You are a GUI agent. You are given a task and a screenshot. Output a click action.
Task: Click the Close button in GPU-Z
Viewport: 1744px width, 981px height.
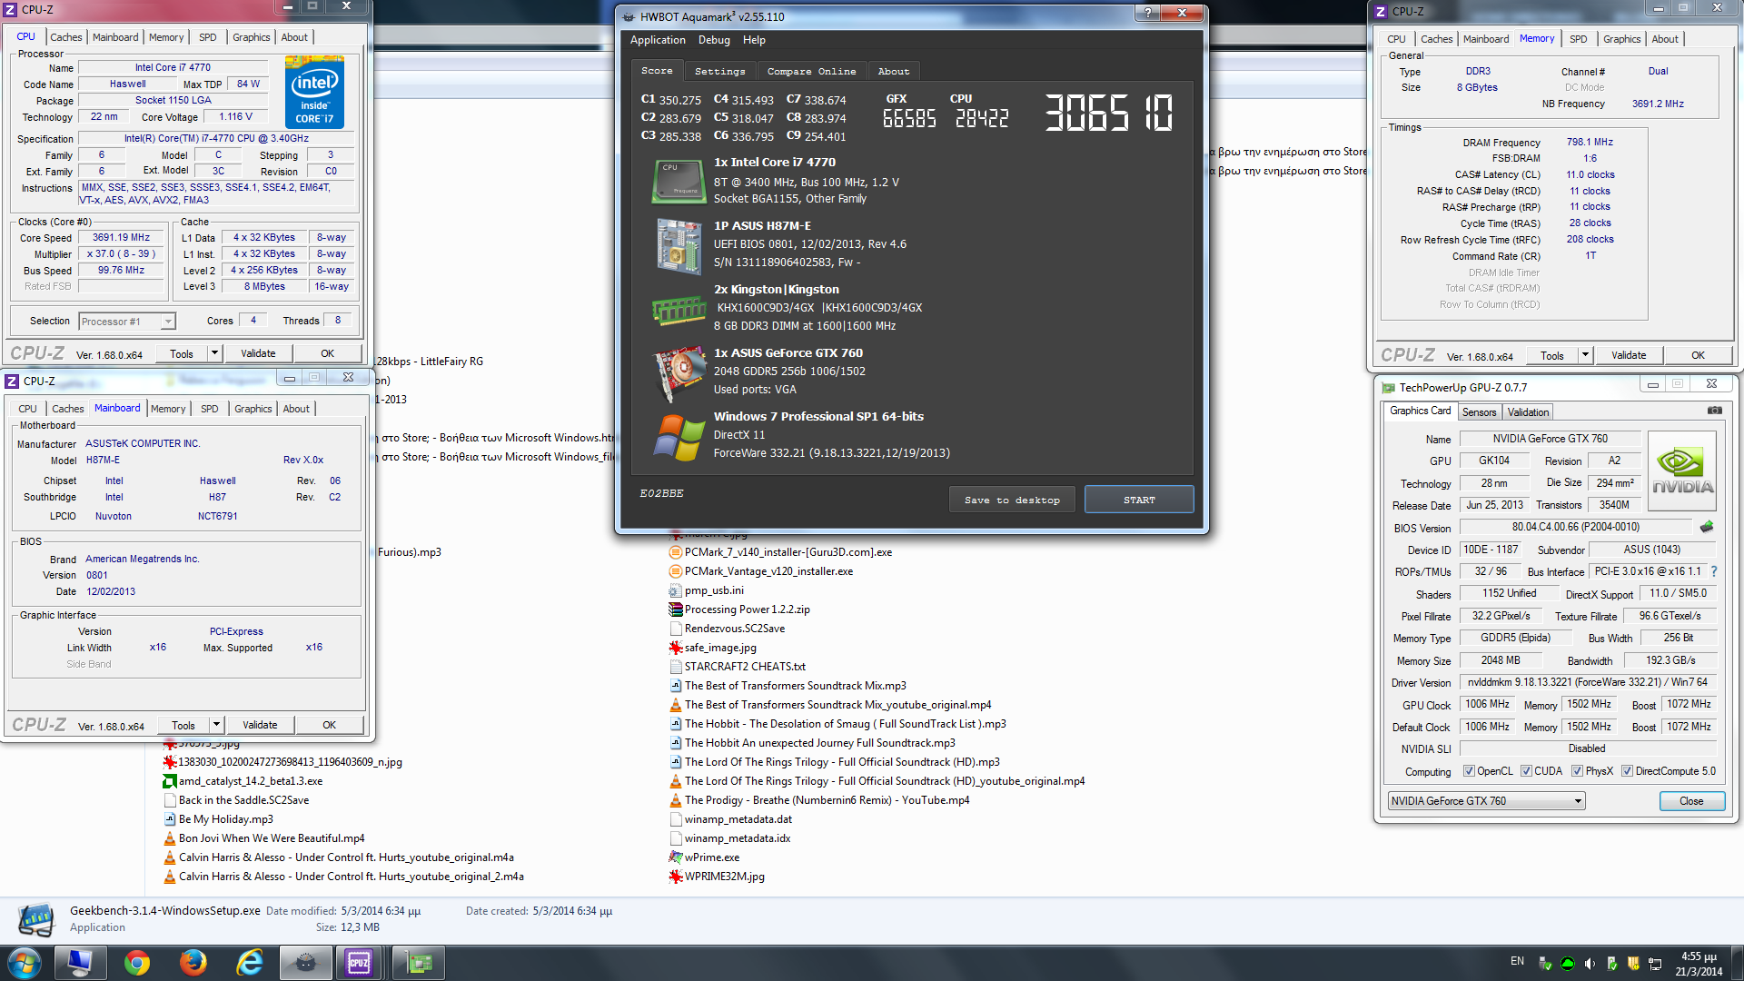pyautogui.click(x=1691, y=801)
